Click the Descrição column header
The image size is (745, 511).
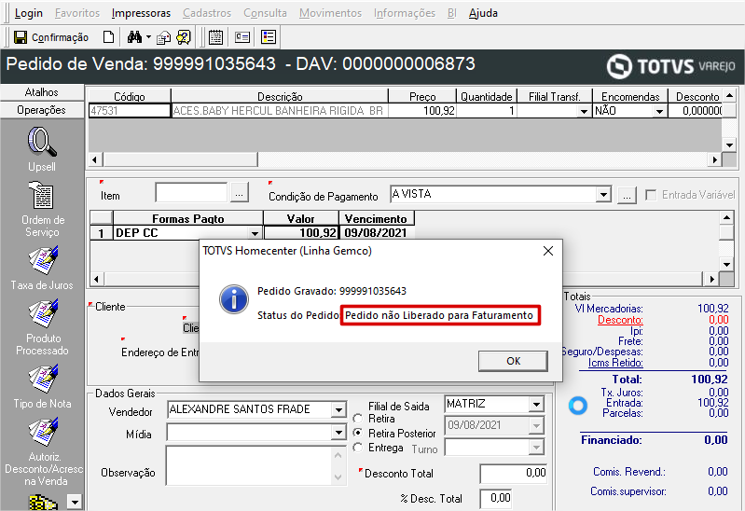(x=280, y=96)
